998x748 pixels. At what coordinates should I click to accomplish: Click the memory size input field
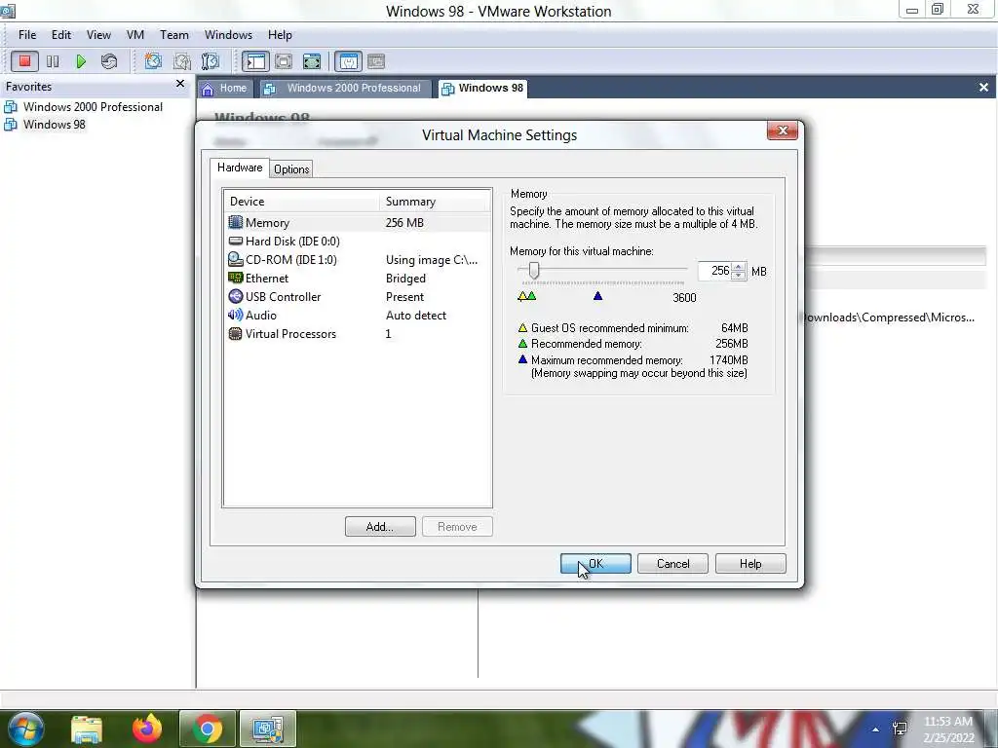(x=713, y=271)
